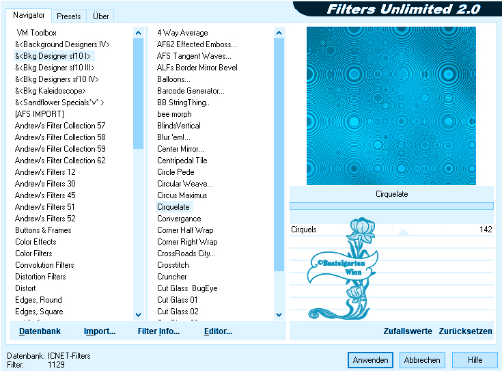
Task: Choose Cut Glass BugEye filter
Action: [187, 288]
